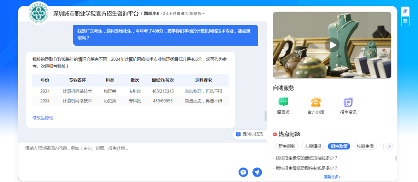Click the round chat bubble icon
Screen dimensions: 418x182
243,172
